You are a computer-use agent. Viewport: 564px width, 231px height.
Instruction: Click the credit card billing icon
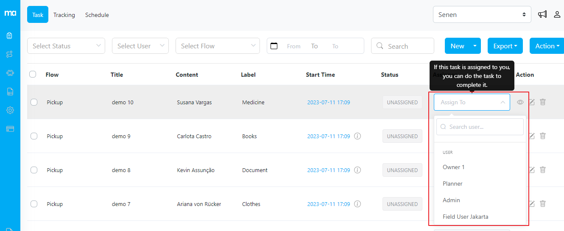coord(10,129)
